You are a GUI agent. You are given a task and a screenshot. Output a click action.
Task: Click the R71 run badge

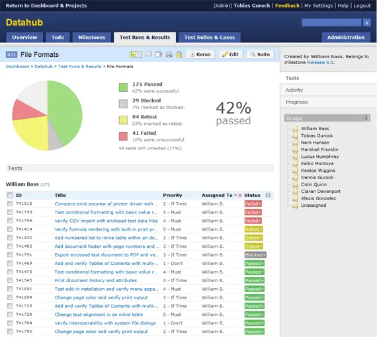(11, 55)
